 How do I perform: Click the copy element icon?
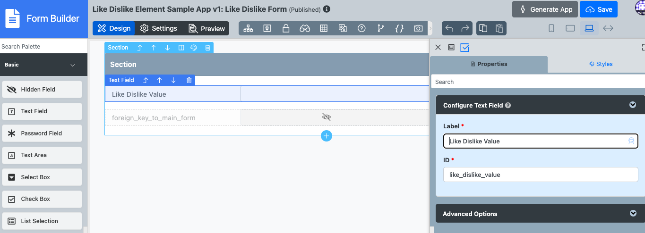(x=483, y=28)
